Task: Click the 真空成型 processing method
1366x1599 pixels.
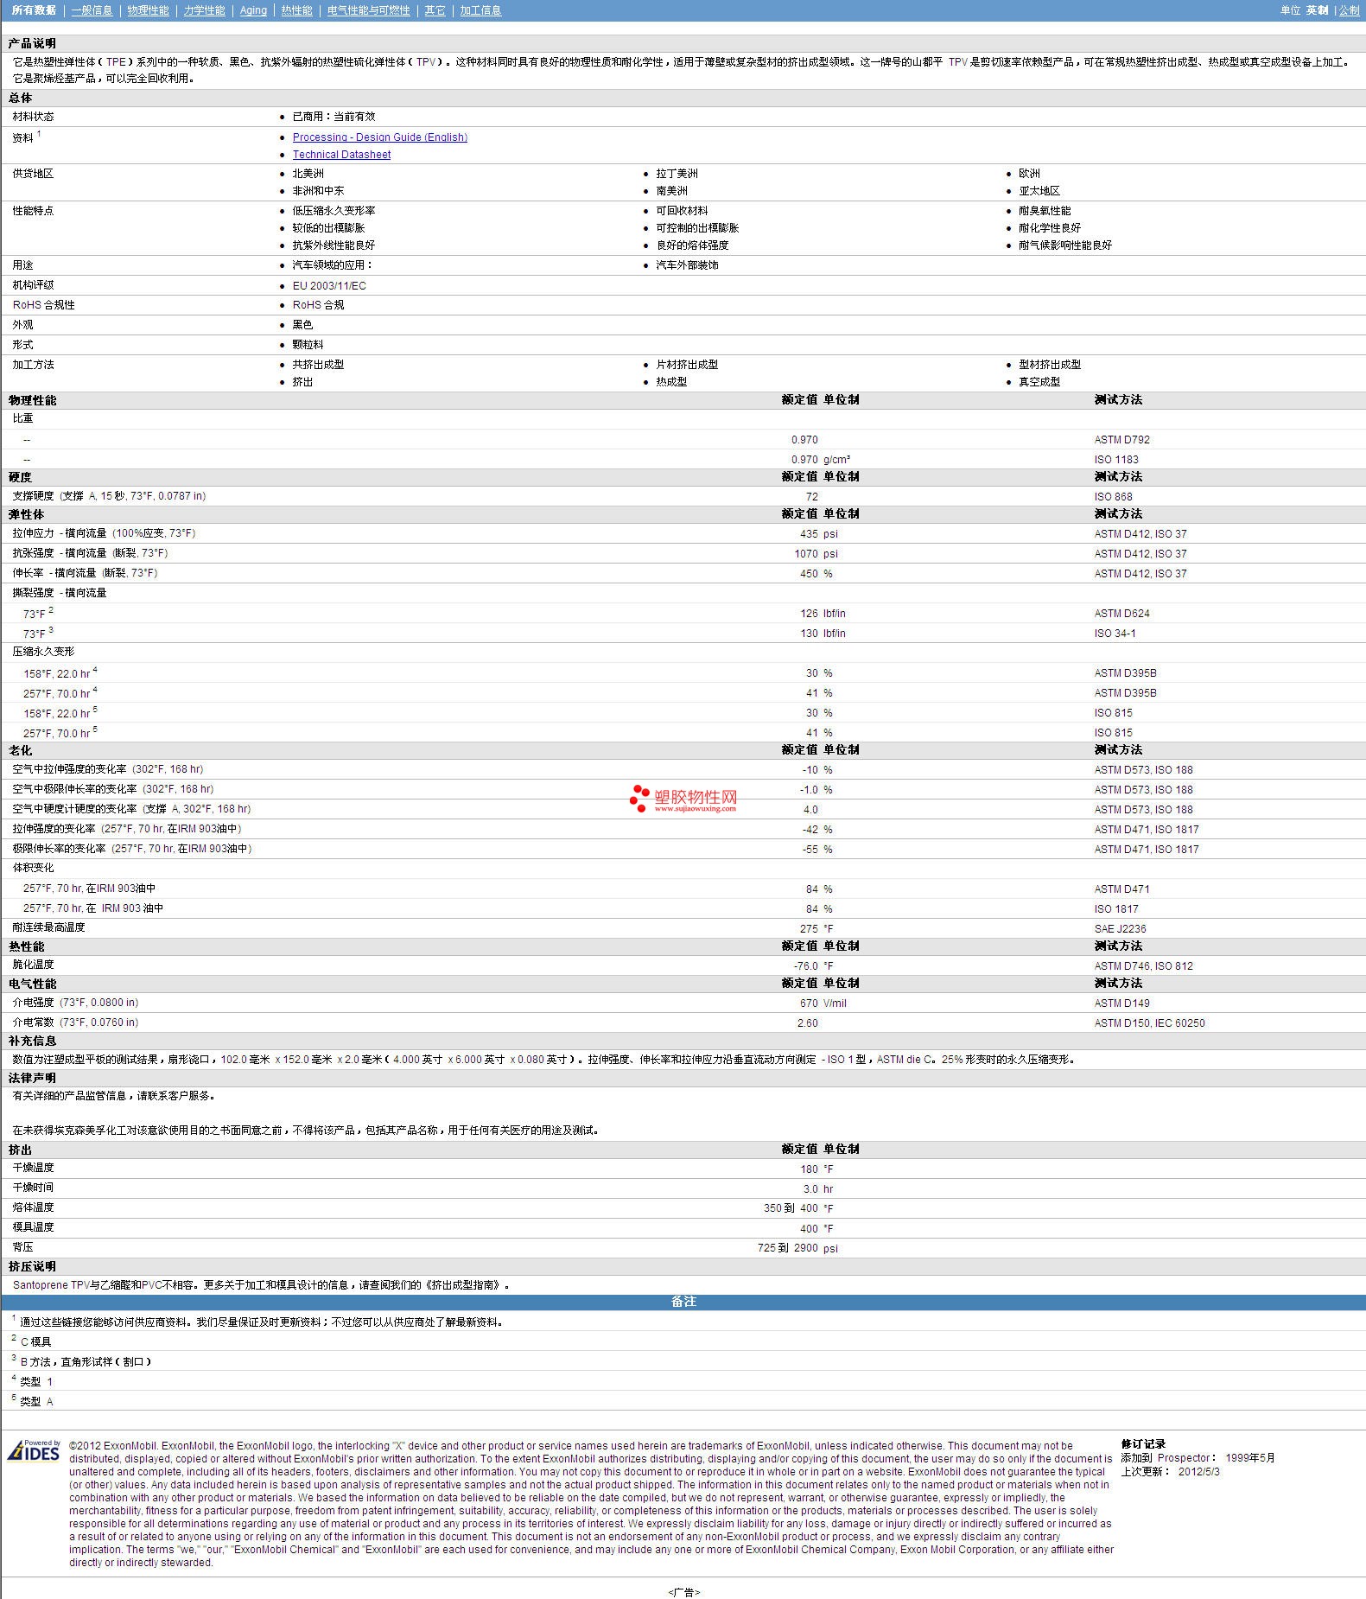Action: pyautogui.click(x=1039, y=382)
